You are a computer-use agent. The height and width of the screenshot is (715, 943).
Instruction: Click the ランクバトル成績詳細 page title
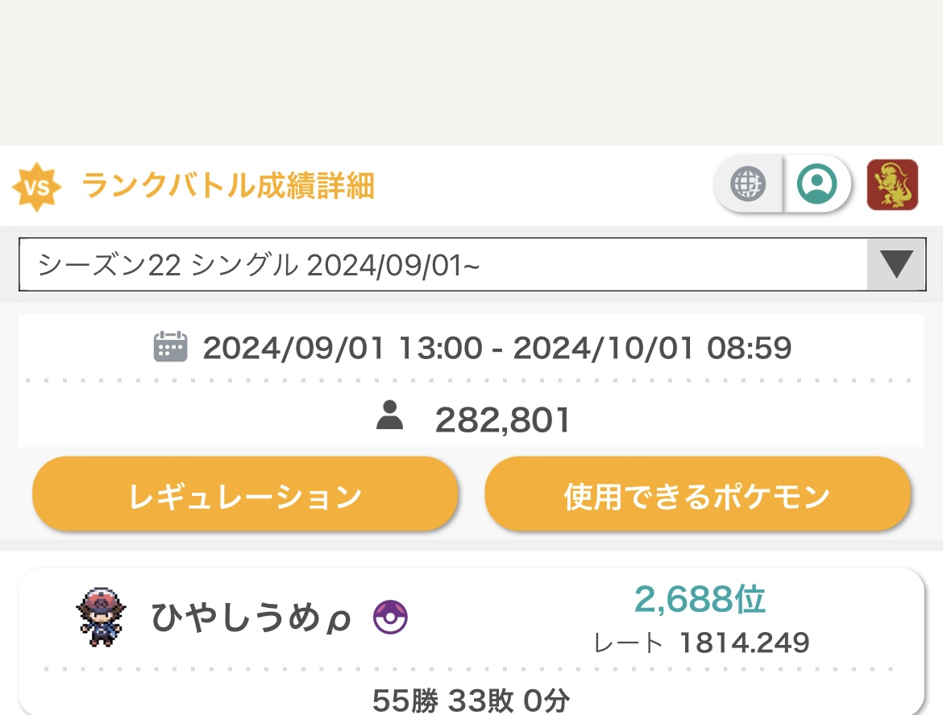click(228, 185)
